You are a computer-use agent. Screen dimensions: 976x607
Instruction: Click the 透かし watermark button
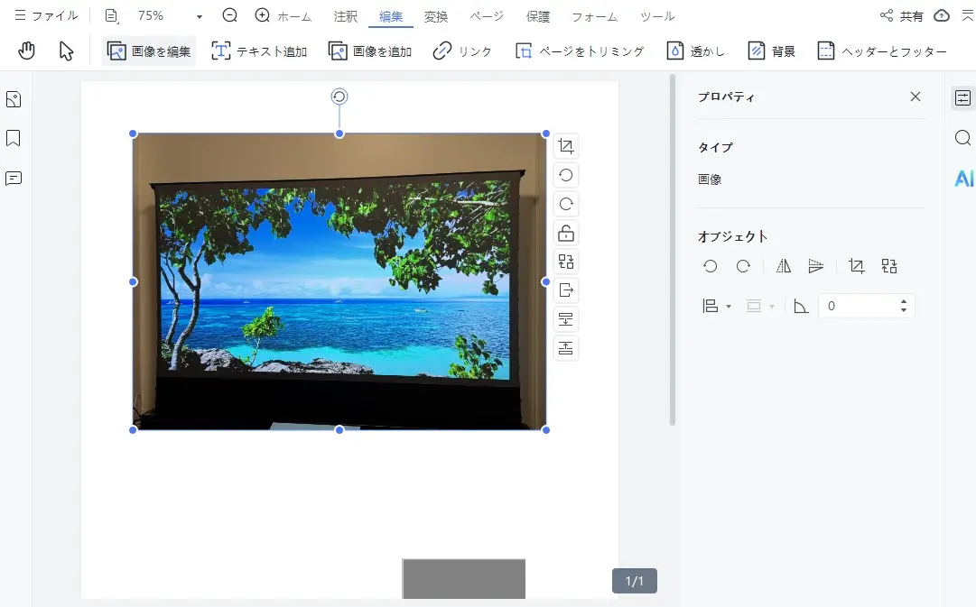click(695, 51)
